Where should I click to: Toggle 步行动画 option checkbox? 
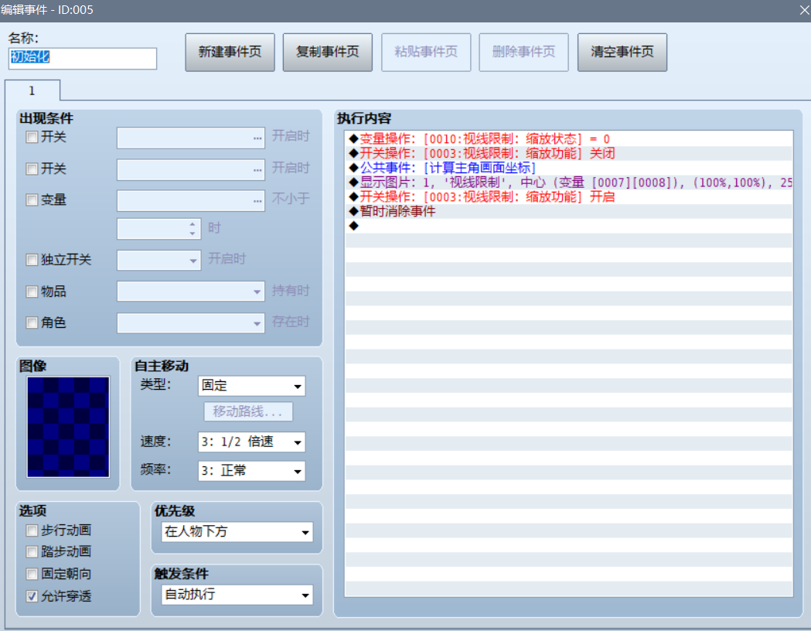(32, 530)
